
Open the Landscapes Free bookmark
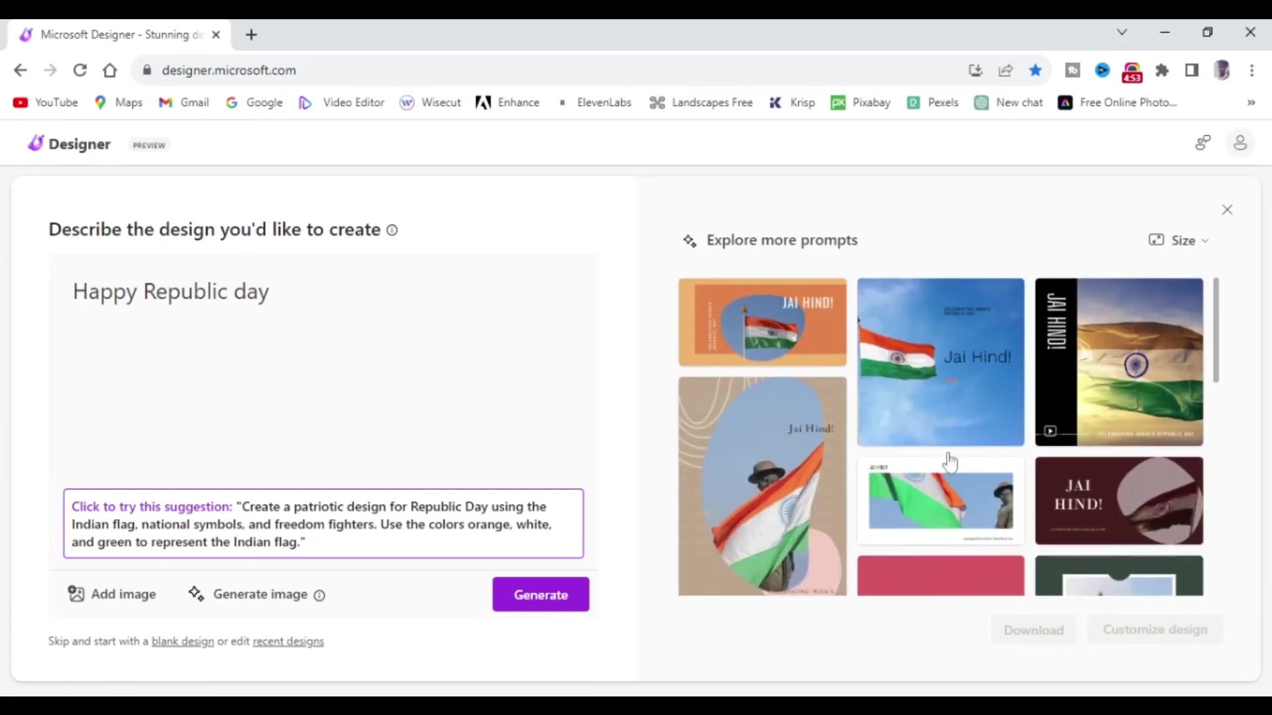pyautogui.click(x=701, y=103)
